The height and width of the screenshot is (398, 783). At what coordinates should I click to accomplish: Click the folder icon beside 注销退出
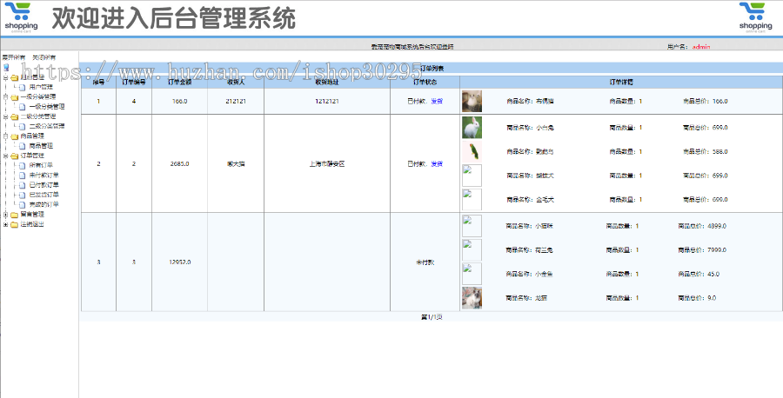click(x=15, y=224)
